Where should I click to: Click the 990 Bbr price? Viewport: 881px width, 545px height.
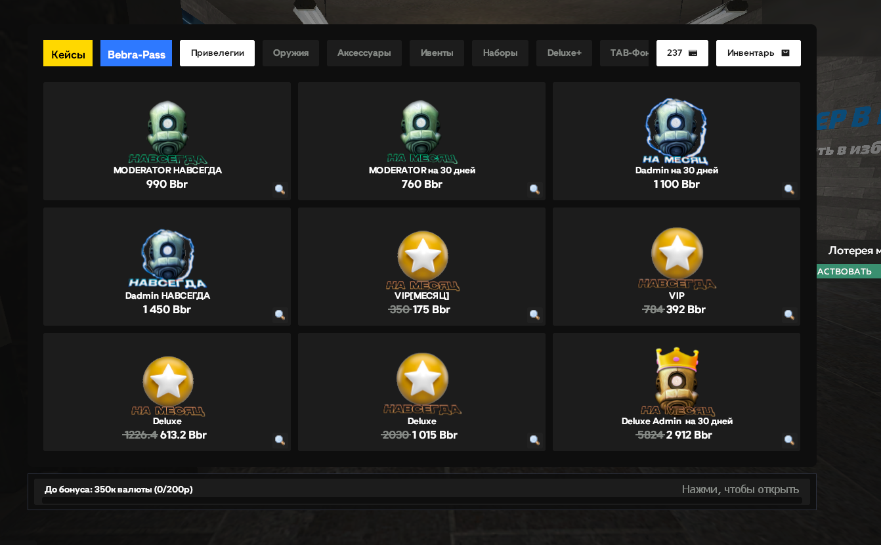(x=167, y=184)
